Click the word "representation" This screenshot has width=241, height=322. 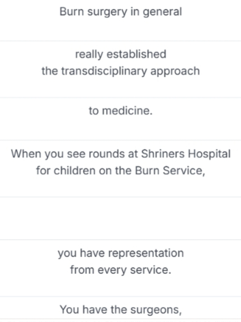146,254
